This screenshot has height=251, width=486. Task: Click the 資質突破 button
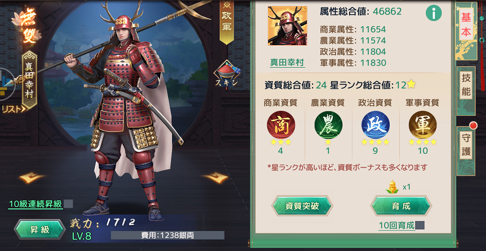pos(302,206)
